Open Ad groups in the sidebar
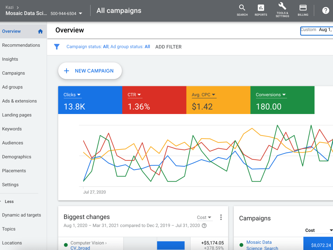This screenshot has height=250, width=333. [12, 87]
